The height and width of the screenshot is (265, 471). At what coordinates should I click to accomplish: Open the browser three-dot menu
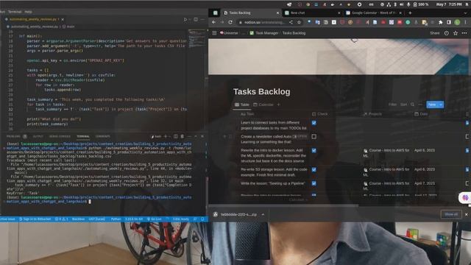[465, 22]
